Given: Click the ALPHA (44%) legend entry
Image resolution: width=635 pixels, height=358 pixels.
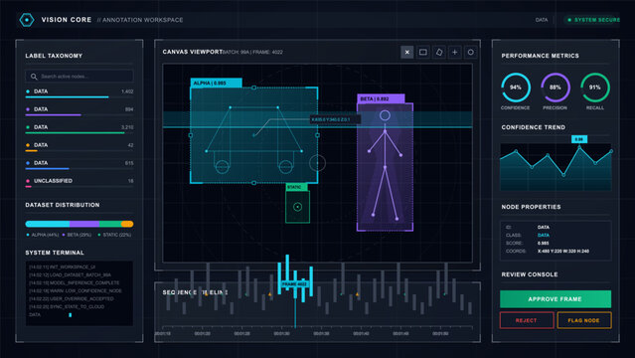Looking at the screenshot, I should pos(42,235).
